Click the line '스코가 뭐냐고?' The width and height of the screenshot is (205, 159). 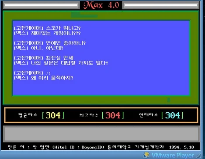(x=63, y=28)
